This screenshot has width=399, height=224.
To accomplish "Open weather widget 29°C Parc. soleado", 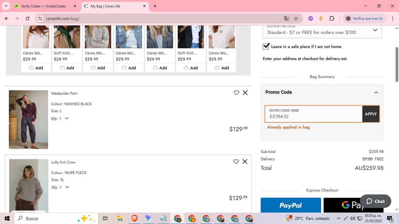I will pyautogui.click(x=307, y=218).
